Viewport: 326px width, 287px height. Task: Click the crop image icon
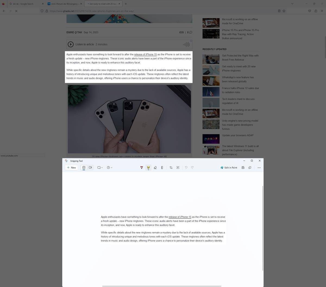pyautogui.click(x=171, y=167)
